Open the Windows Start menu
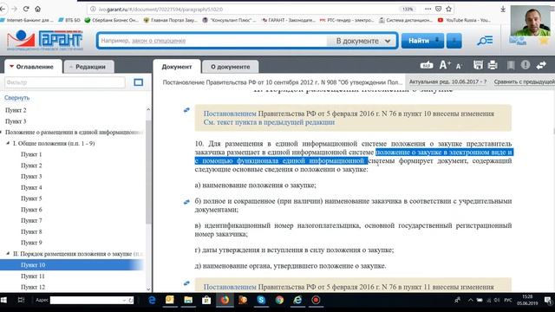This screenshot has width=555, height=312. [3, 300]
